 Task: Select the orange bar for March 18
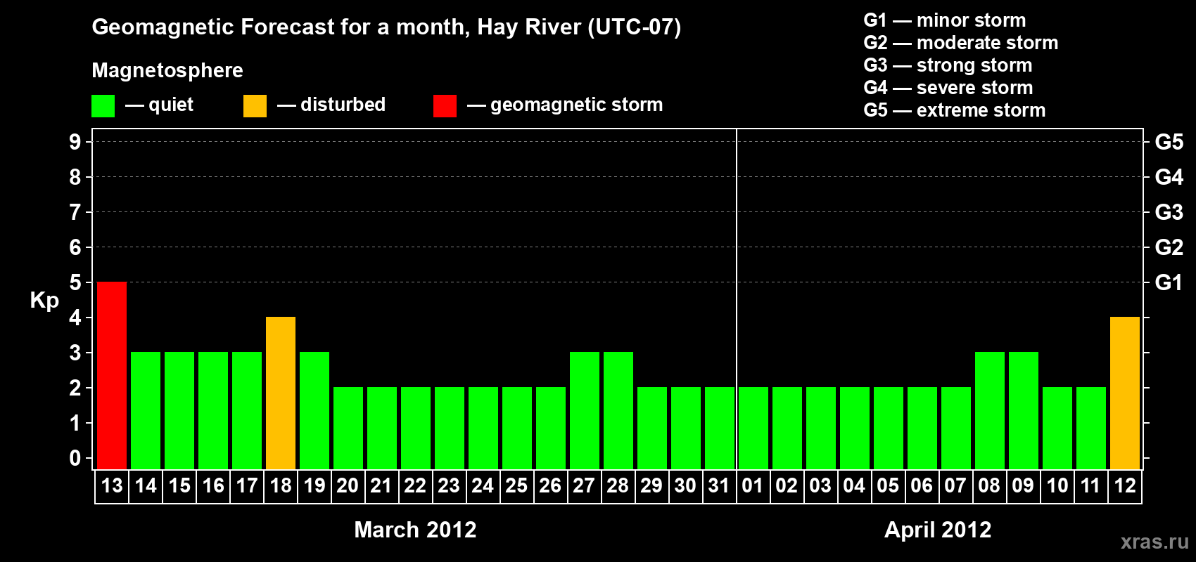point(281,393)
